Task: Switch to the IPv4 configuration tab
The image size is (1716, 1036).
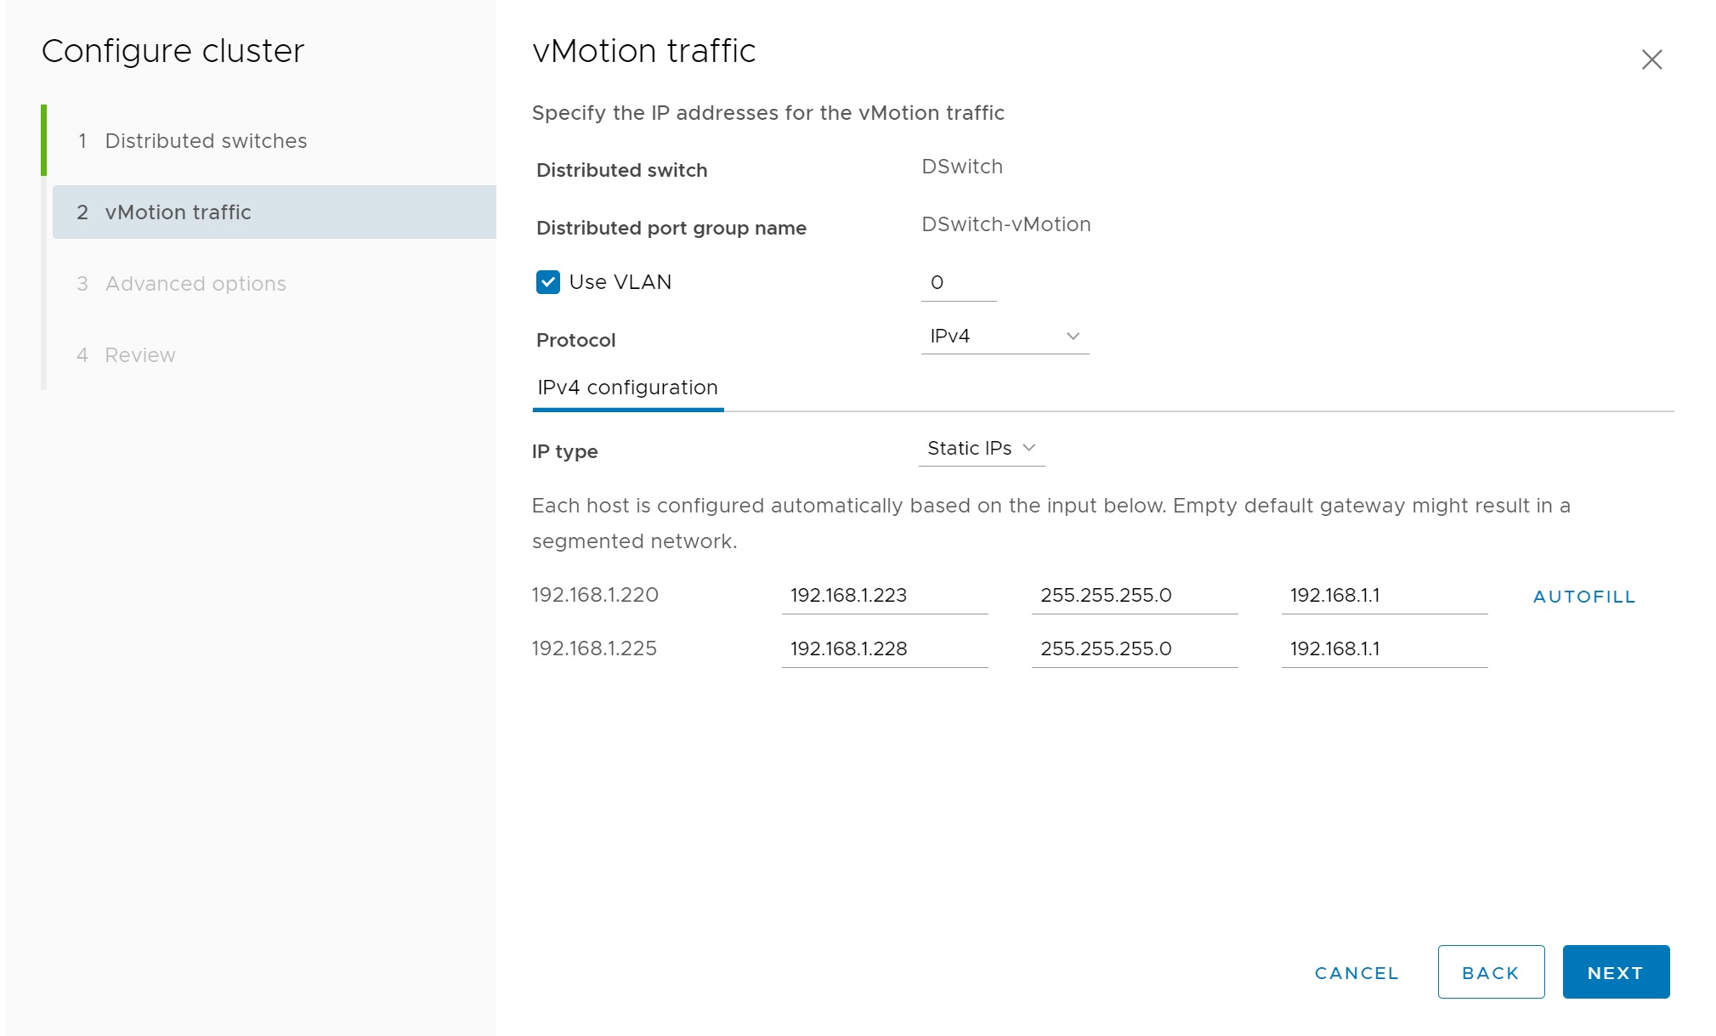Action: [x=627, y=388]
